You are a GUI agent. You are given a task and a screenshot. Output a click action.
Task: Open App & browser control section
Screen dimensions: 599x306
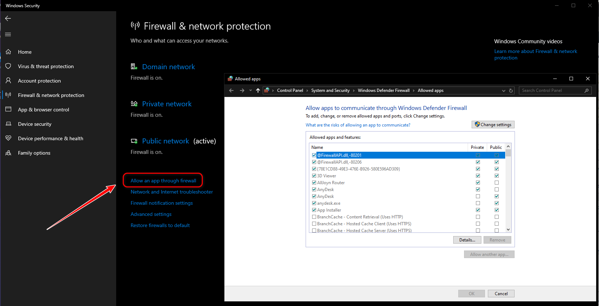(x=43, y=110)
